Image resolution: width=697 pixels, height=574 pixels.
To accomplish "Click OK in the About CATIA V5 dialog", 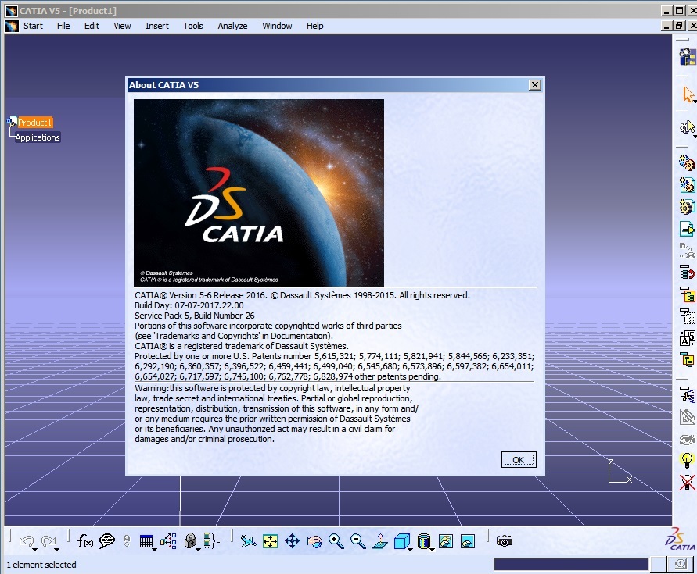I will point(519,459).
